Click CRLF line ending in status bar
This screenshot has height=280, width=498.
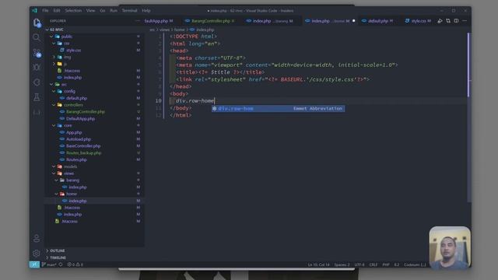(373, 264)
